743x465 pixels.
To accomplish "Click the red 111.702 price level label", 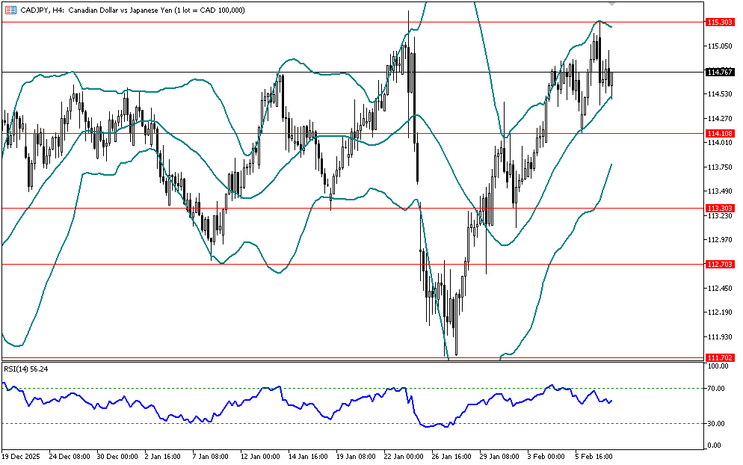I will (x=718, y=359).
